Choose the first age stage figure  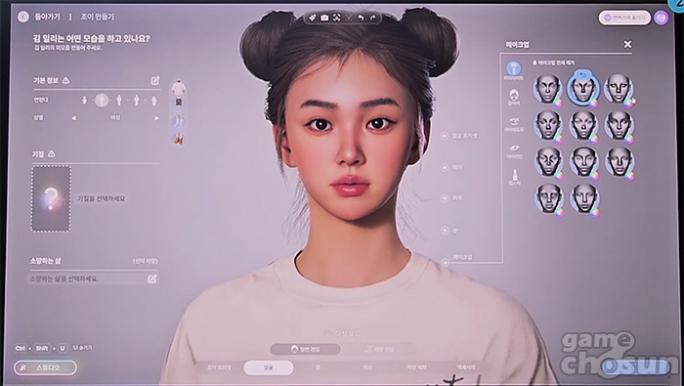coord(85,101)
